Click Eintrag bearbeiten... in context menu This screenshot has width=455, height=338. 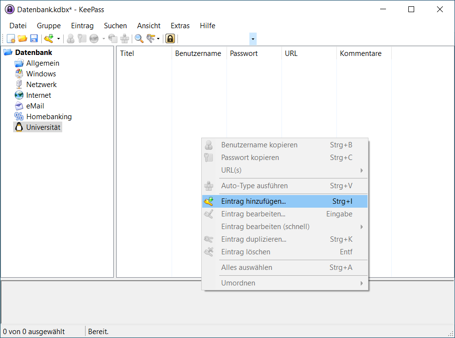tap(285, 214)
